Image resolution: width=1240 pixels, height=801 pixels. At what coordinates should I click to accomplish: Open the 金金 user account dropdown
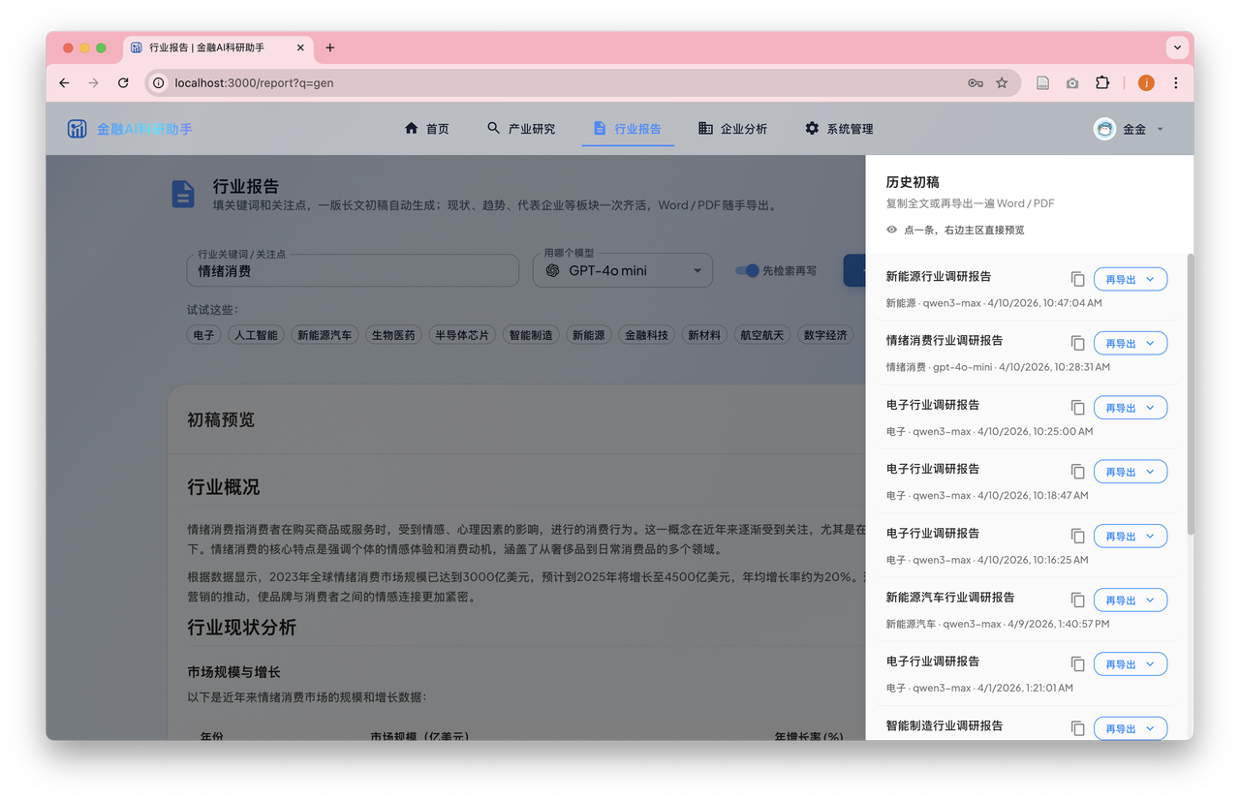1130,129
